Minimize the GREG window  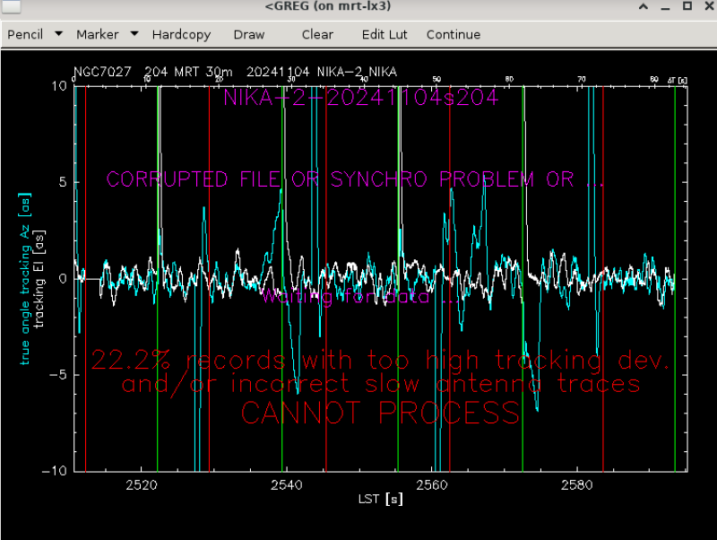point(663,8)
